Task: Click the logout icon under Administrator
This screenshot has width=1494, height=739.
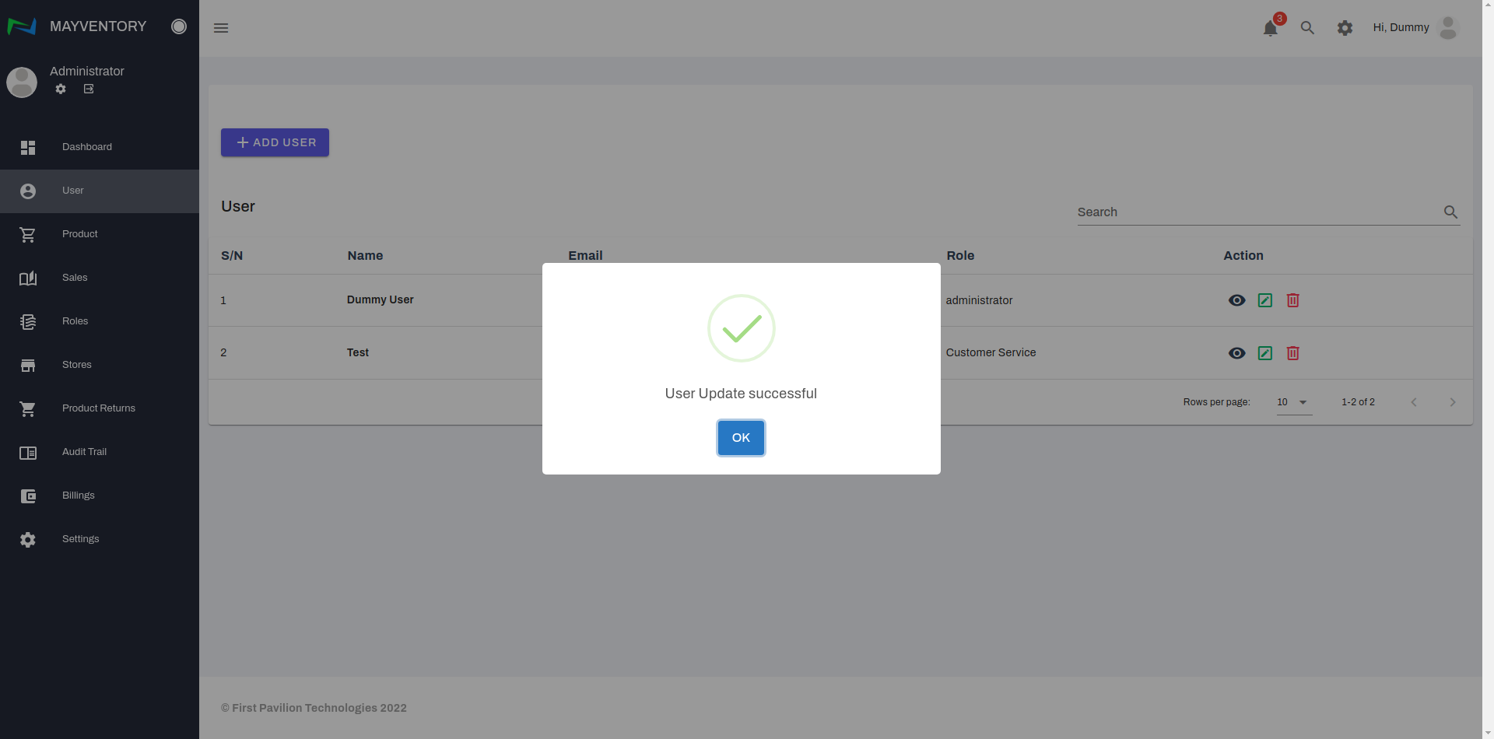Action: tap(89, 89)
